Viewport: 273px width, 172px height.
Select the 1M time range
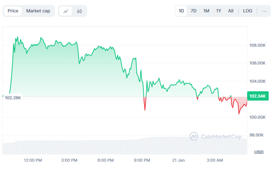[x=206, y=11]
